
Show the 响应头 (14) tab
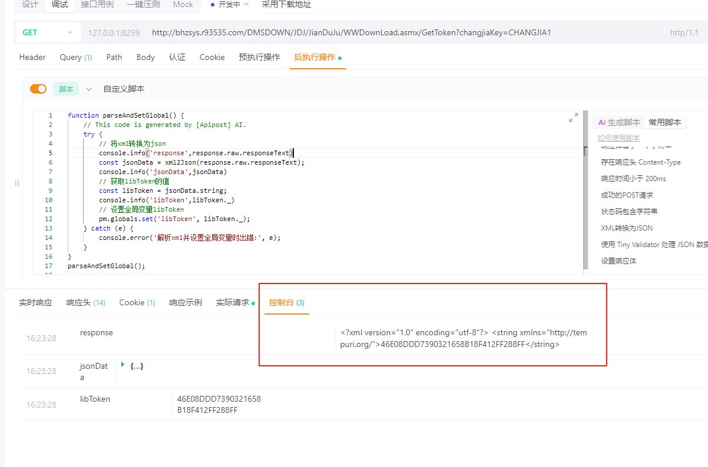pos(86,302)
